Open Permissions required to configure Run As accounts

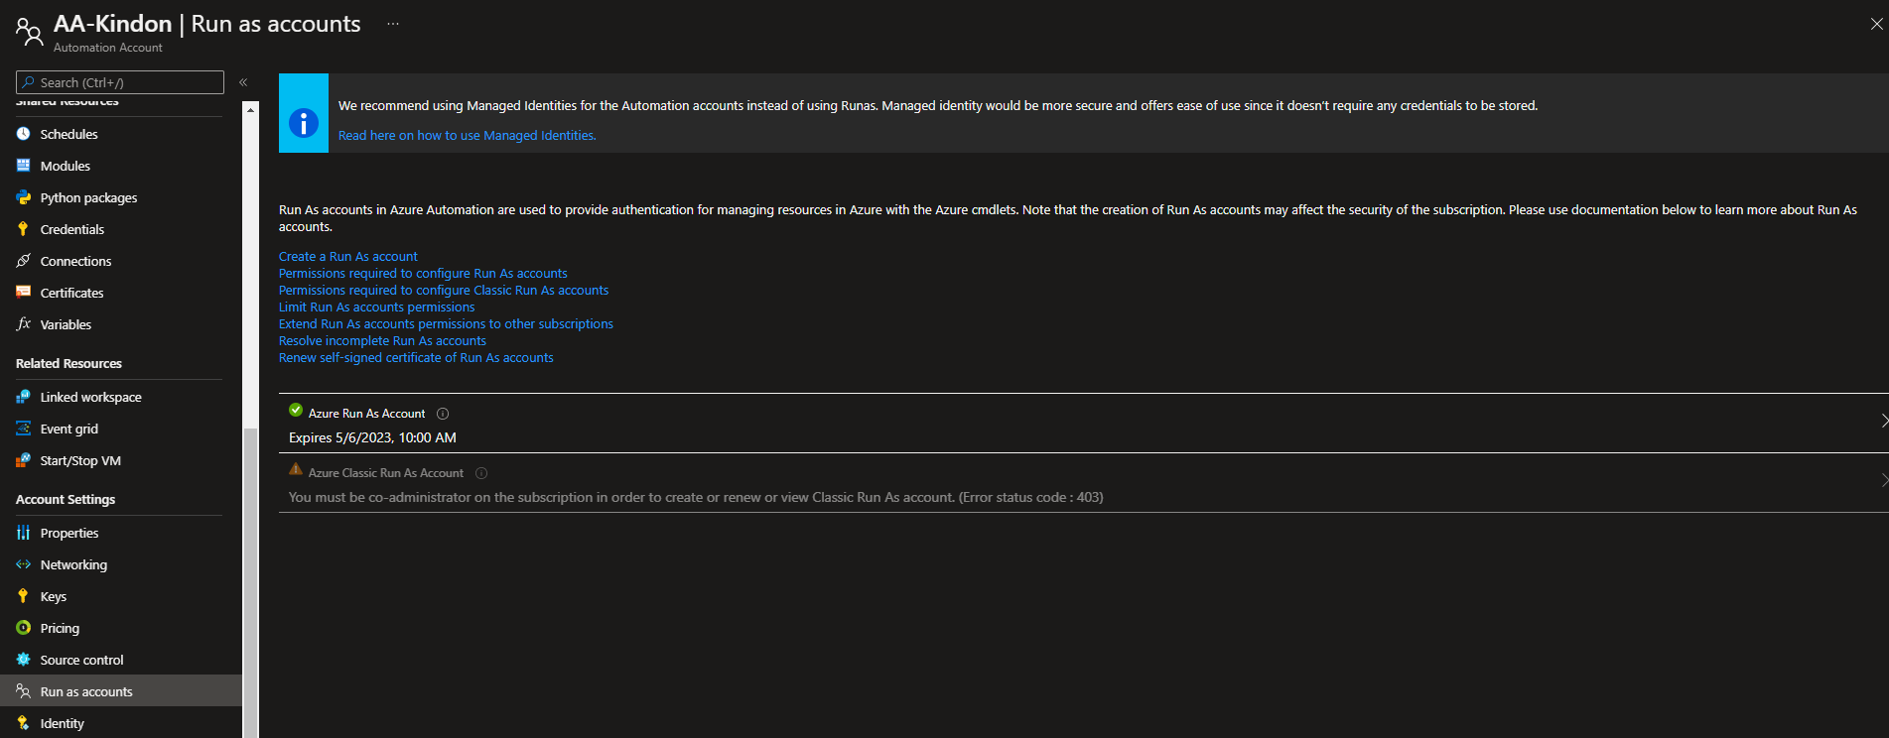[x=423, y=274]
